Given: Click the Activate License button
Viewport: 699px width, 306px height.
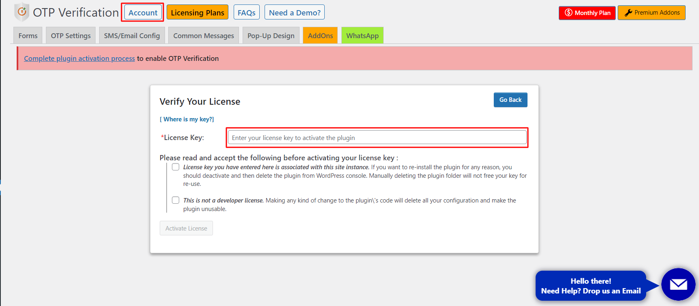Looking at the screenshot, I should pos(186,228).
